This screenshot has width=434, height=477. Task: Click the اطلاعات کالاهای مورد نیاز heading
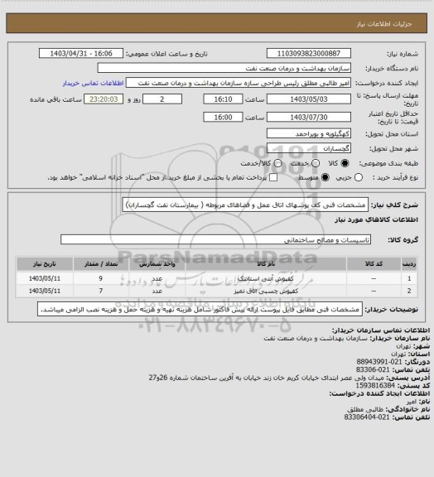pos(377,220)
